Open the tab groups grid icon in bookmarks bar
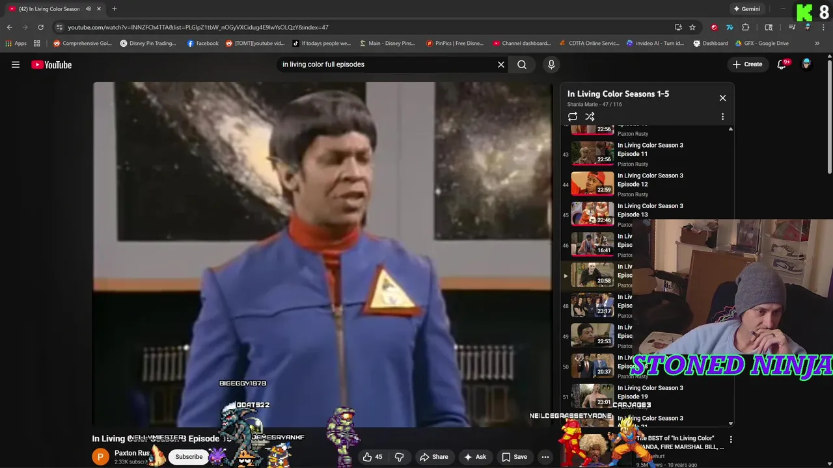833x468 pixels. click(x=37, y=44)
